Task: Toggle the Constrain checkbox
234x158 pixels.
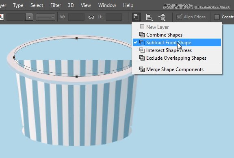Action: coord(217,17)
